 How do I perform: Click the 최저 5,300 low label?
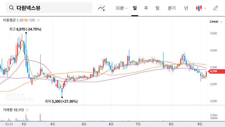[x=61, y=101]
